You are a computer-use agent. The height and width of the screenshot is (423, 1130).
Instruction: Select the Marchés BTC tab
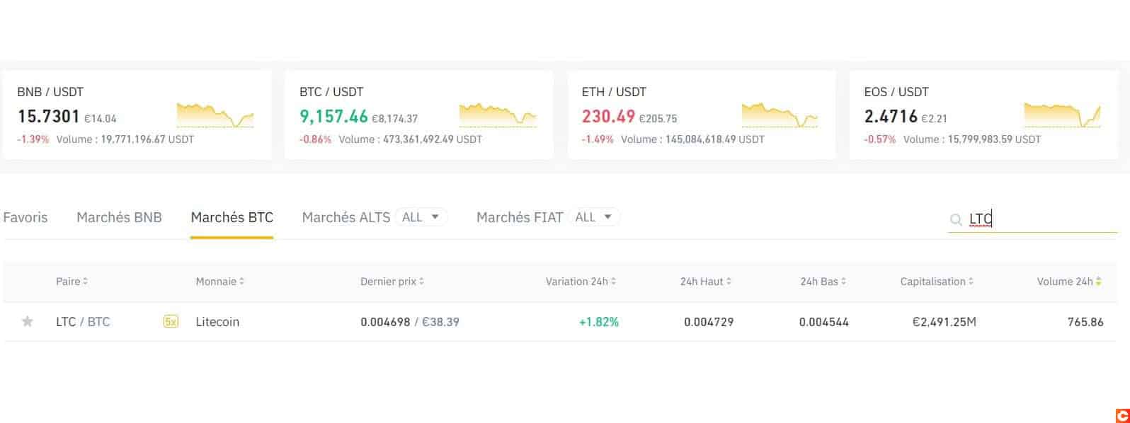click(x=232, y=217)
